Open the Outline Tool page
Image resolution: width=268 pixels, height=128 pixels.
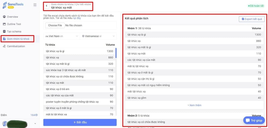(x=14, y=24)
